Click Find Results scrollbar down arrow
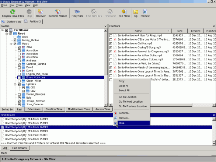216x162 pixels. point(214,144)
